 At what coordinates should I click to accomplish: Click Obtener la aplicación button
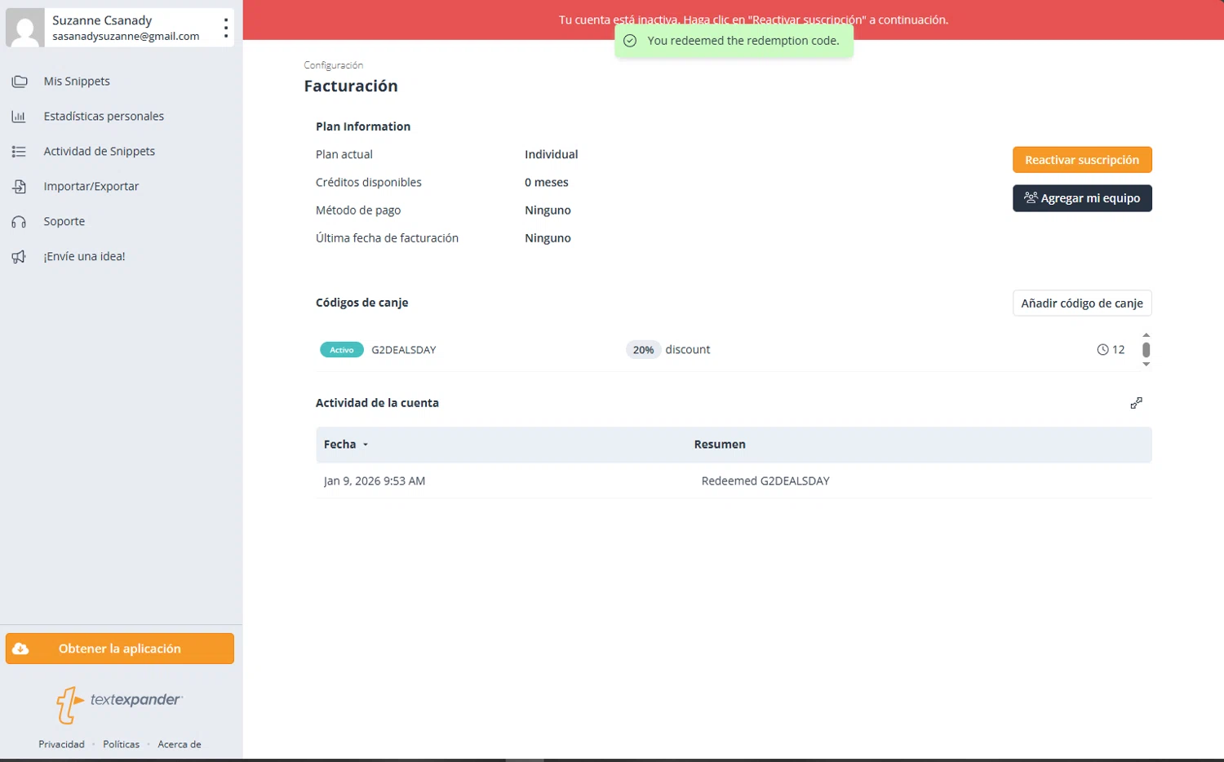pos(120,649)
